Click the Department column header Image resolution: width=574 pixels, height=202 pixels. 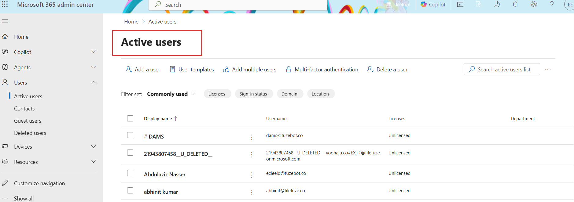point(523,119)
